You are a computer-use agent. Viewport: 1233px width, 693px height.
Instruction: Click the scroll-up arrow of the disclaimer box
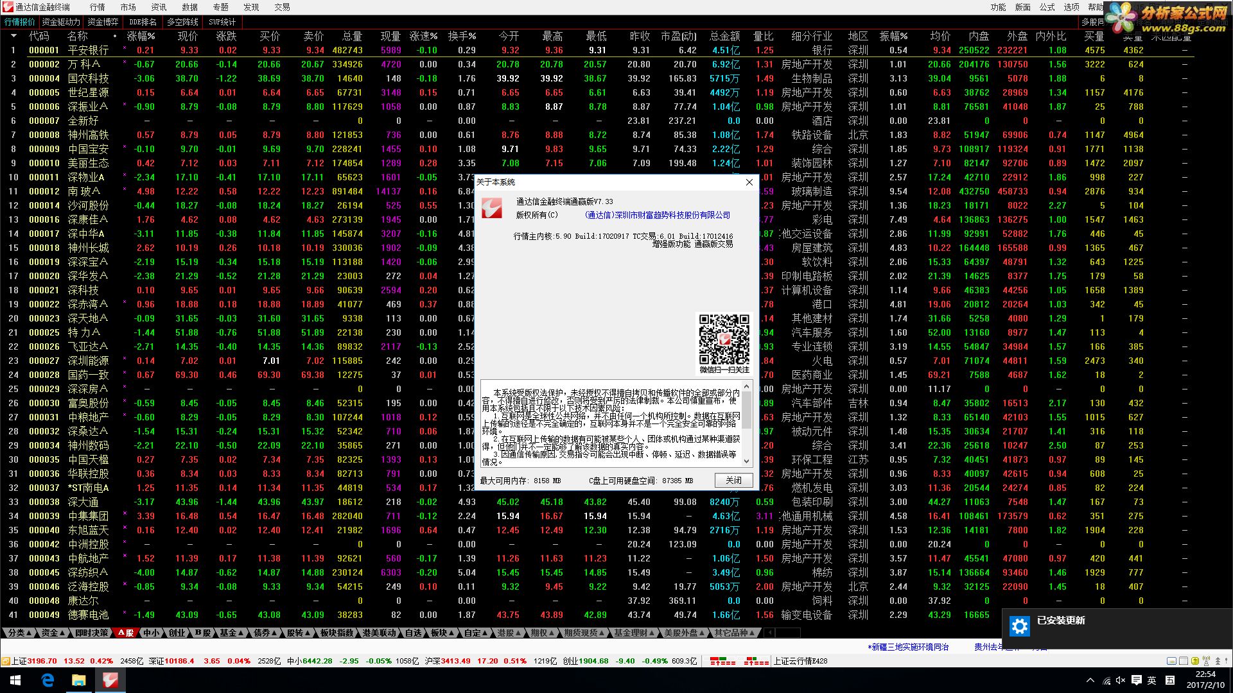[x=746, y=387]
